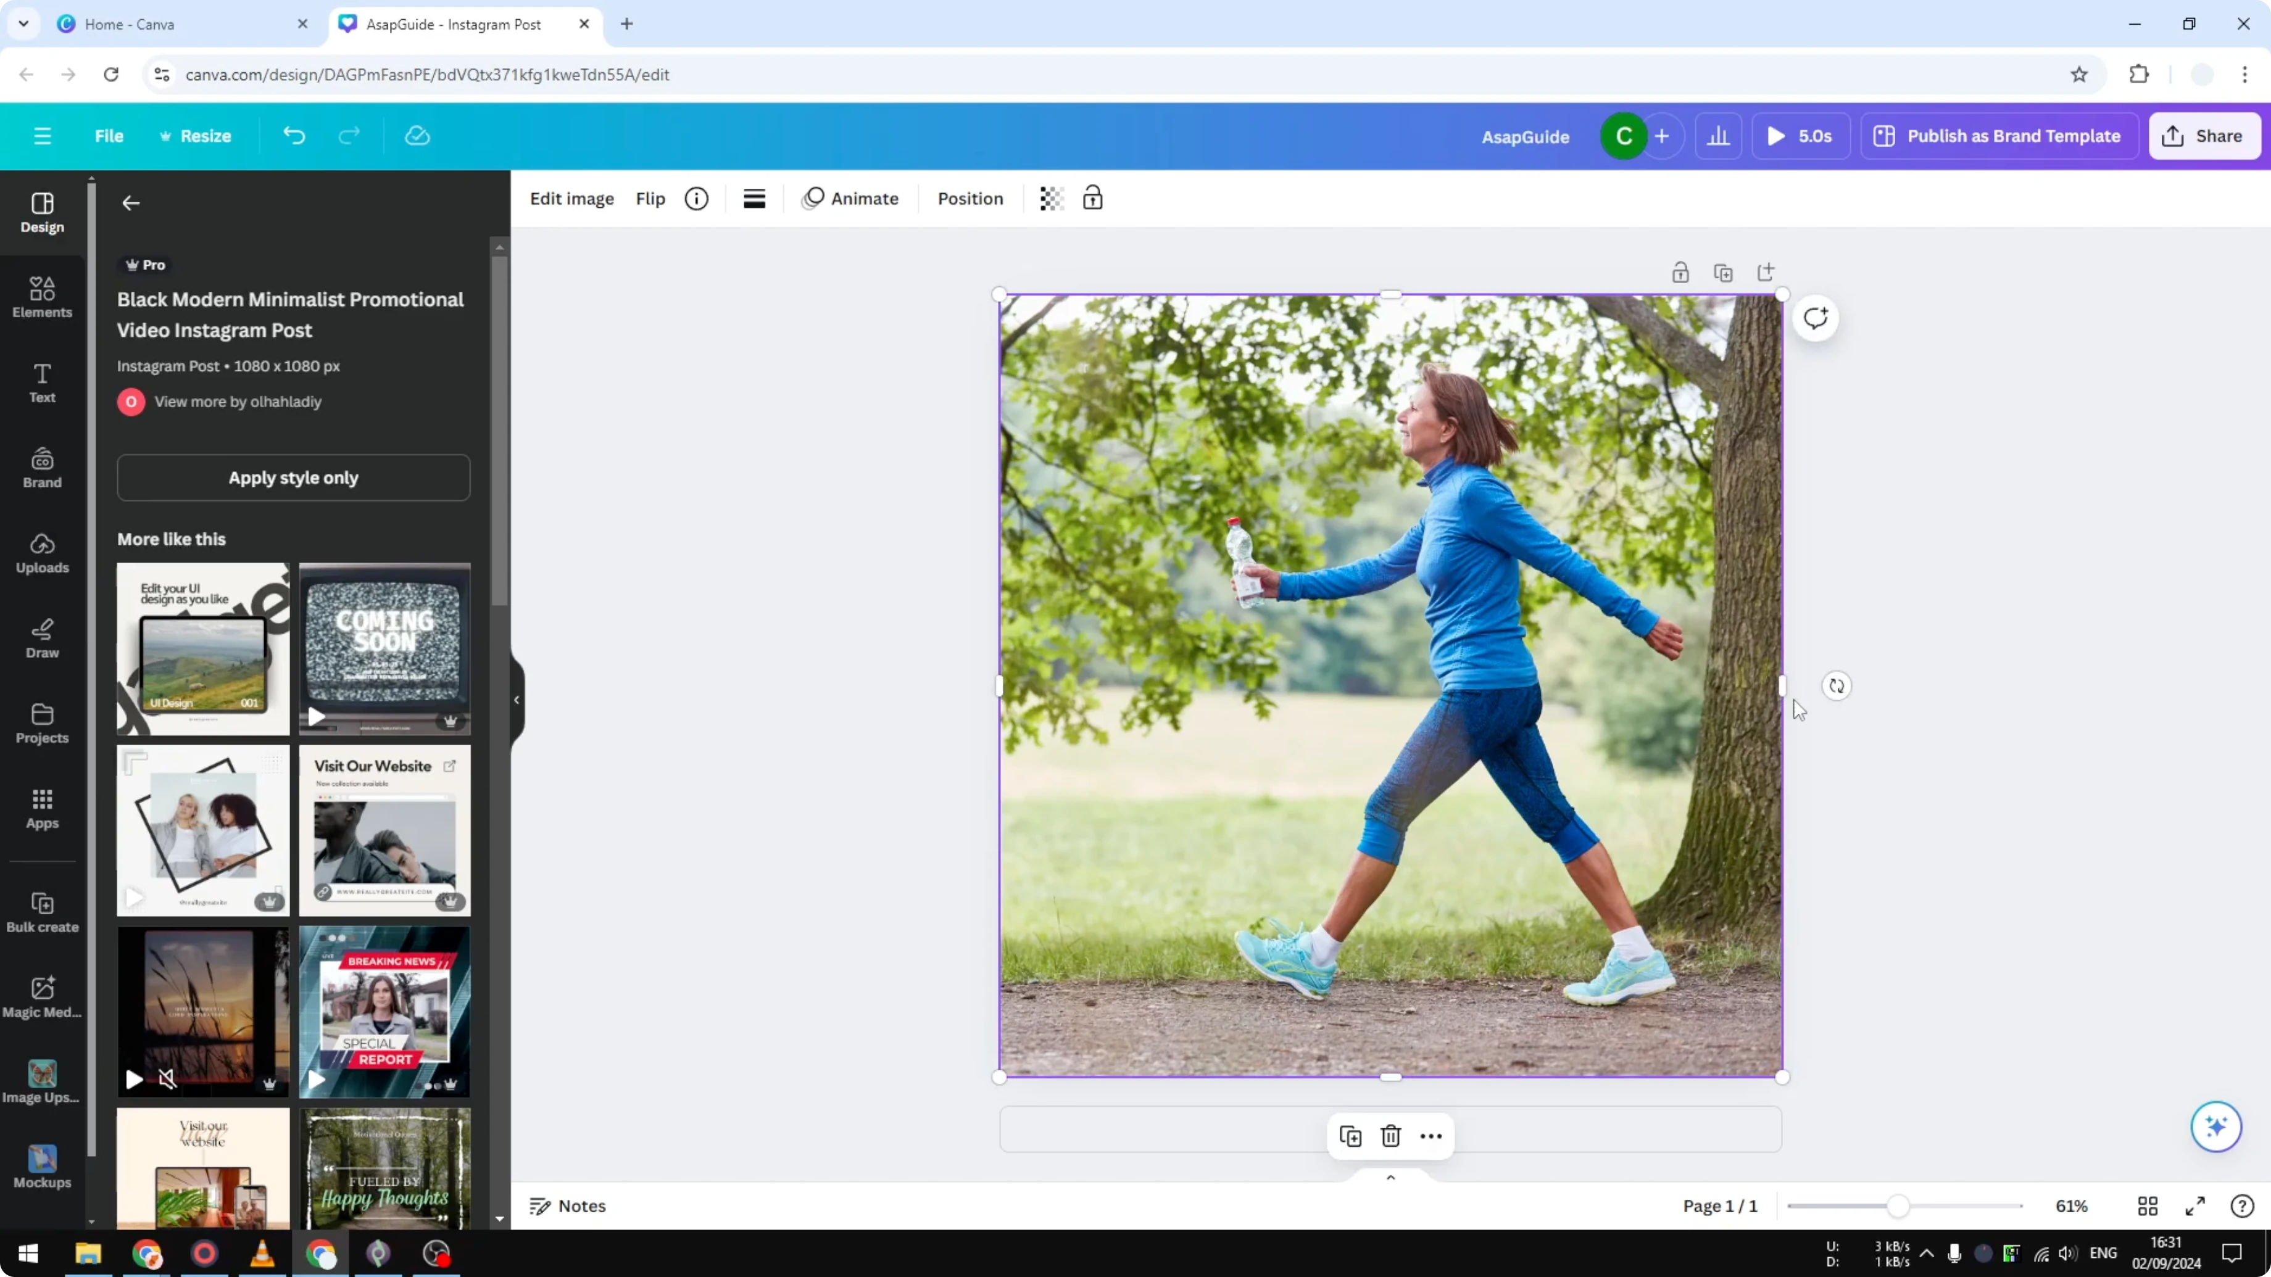Click the Share button

[2204, 136]
